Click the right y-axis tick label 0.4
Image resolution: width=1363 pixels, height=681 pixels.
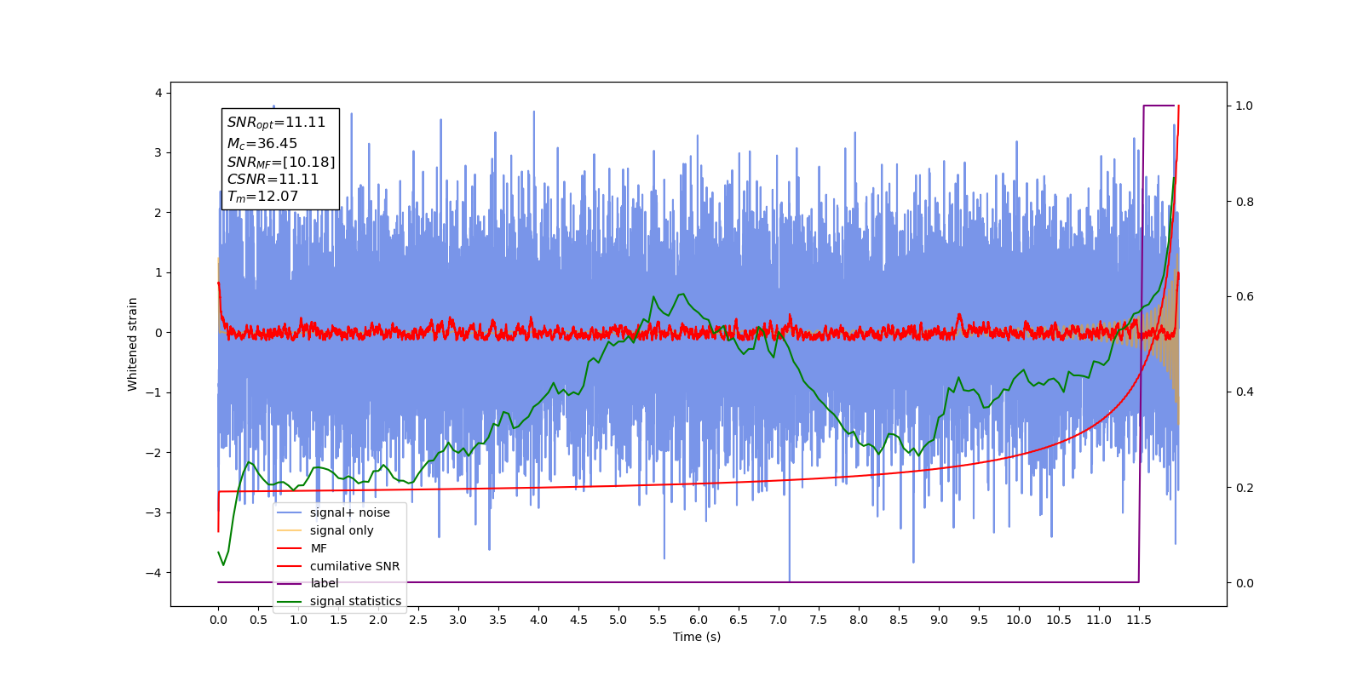tap(1245, 392)
